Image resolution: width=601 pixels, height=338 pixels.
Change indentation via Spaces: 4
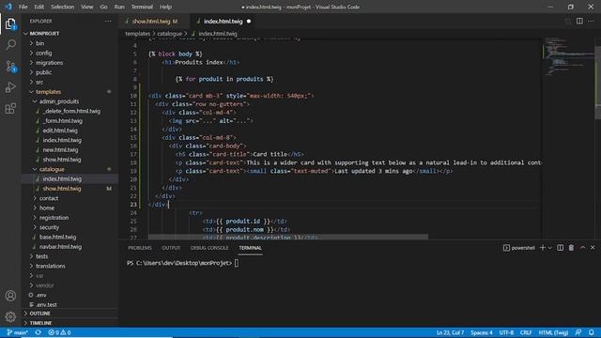coord(482,332)
